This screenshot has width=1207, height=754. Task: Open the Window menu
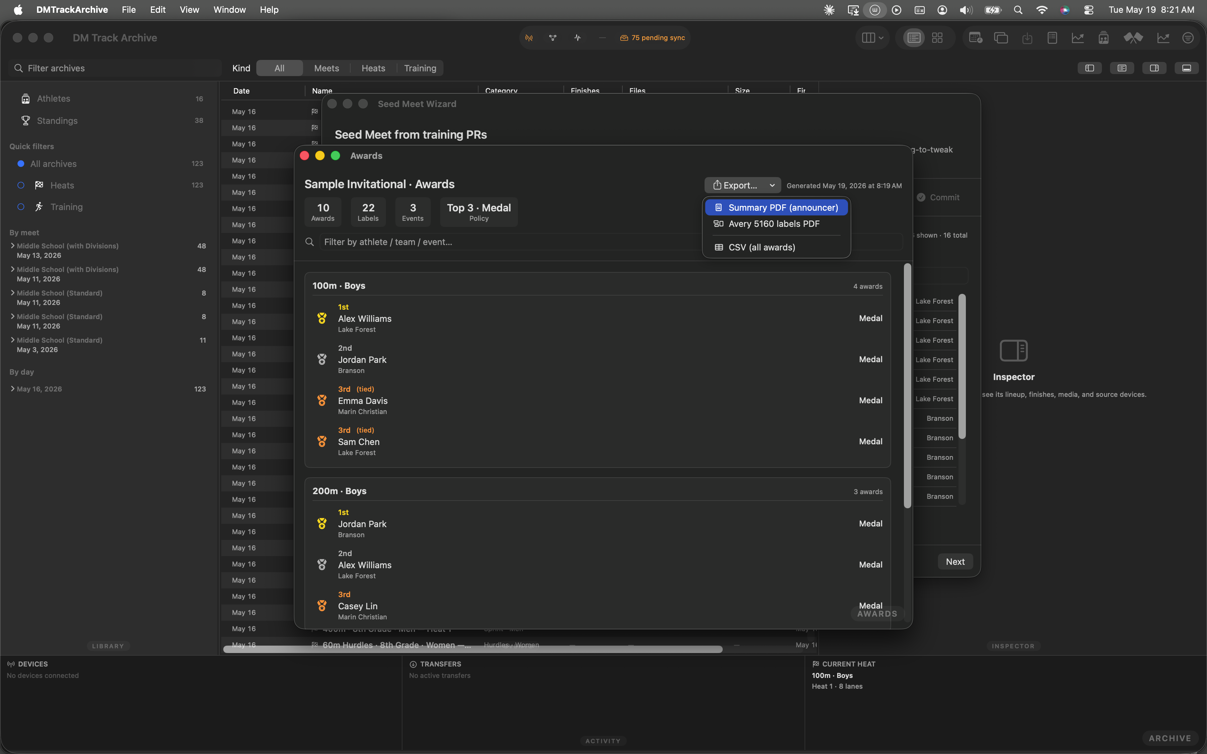pyautogui.click(x=229, y=9)
